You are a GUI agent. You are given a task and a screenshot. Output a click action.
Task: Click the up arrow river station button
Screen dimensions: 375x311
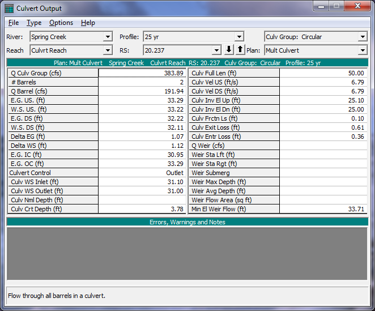tap(240, 50)
